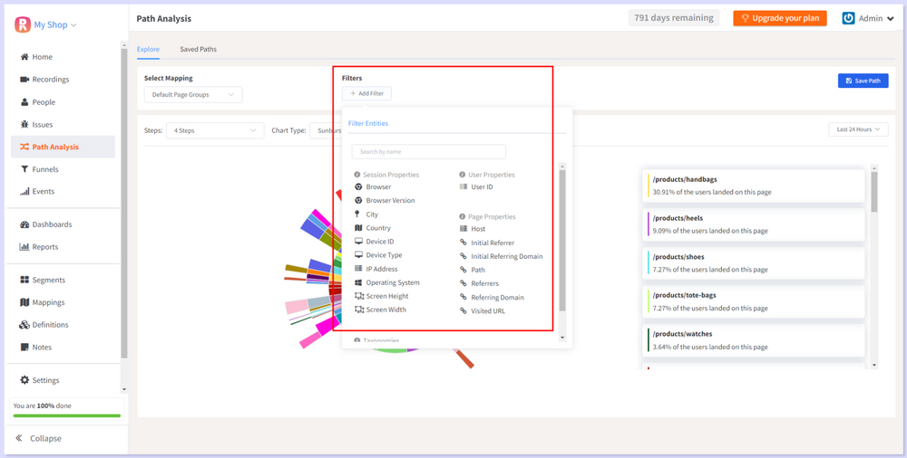Choose Referring Domain filter entity

tap(492, 297)
